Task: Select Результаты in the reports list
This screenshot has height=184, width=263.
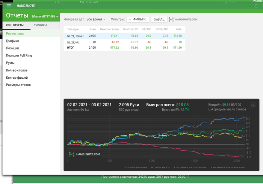Action: (31, 33)
